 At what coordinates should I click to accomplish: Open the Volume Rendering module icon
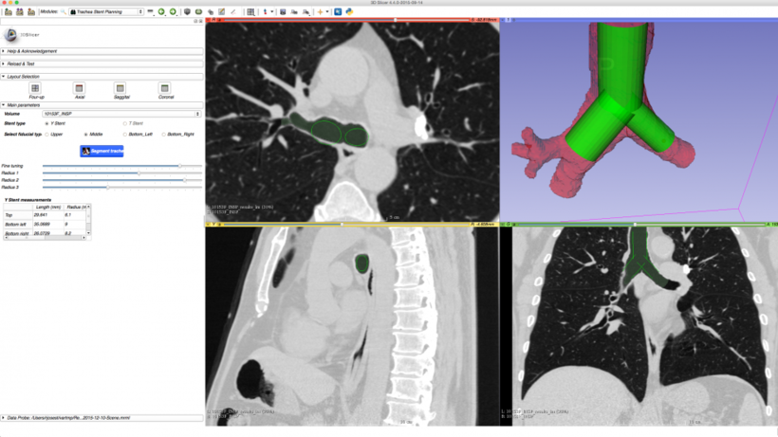[187, 11]
